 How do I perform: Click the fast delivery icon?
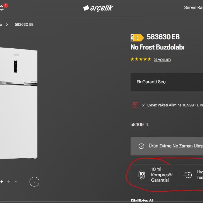187,175
